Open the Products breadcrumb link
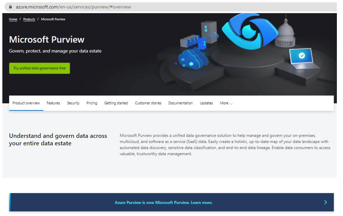Viewport: 343px width, 216px height. click(x=29, y=19)
